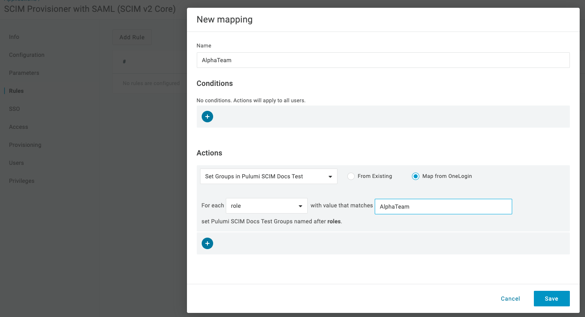The width and height of the screenshot is (585, 317).
Task: Open the Access sidebar item
Action: (x=18, y=127)
